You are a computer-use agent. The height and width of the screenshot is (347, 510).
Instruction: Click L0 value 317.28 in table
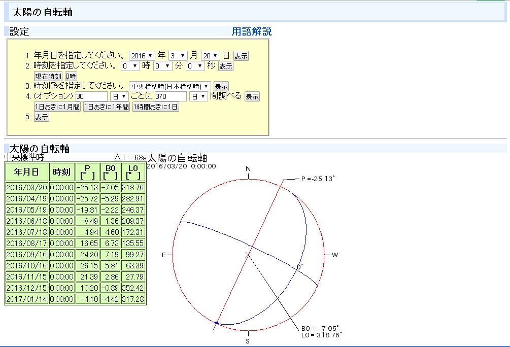point(133,299)
